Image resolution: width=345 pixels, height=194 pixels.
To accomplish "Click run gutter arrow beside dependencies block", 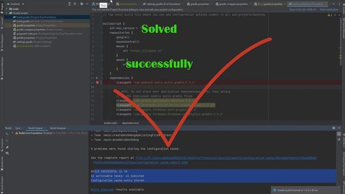I will [97, 78].
